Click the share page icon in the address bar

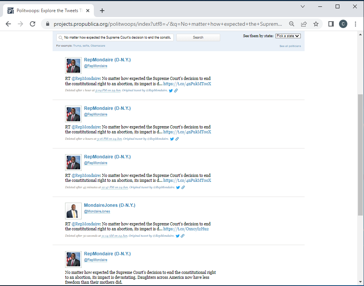304,24
